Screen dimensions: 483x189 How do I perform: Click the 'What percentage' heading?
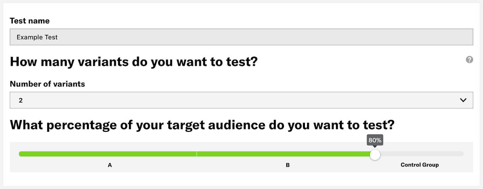202,125
